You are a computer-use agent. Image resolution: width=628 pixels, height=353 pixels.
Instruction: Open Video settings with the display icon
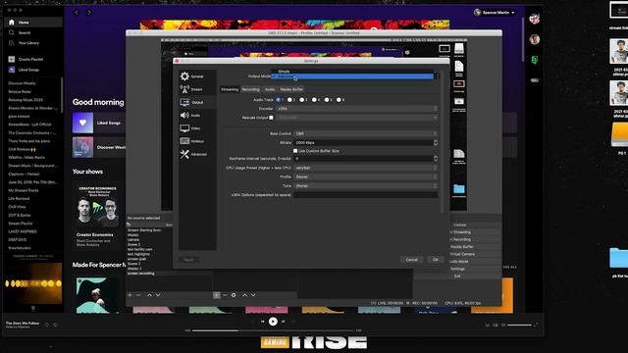coord(184,128)
